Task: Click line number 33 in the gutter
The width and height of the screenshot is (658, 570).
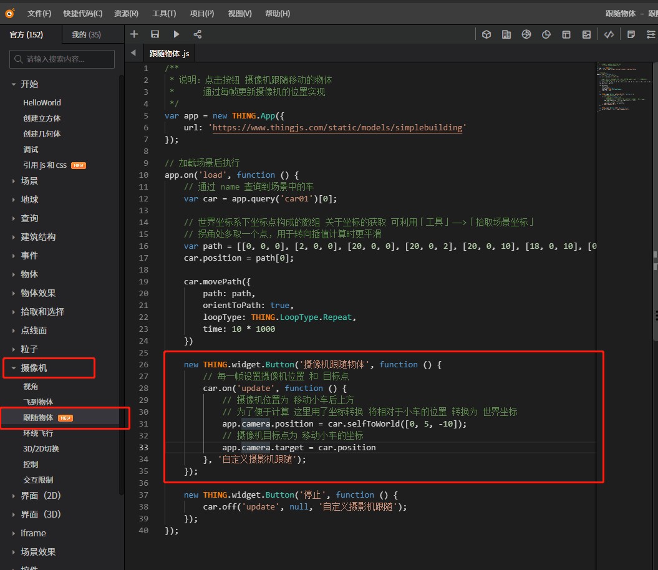Action: click(143, 447)
